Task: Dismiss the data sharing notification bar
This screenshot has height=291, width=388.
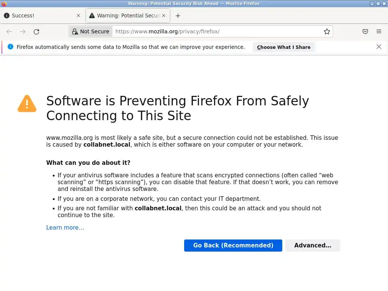Action: click(379, 47)
